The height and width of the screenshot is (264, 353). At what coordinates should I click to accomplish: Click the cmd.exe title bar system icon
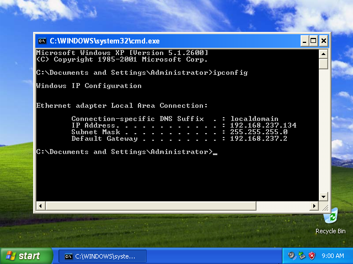42,41
